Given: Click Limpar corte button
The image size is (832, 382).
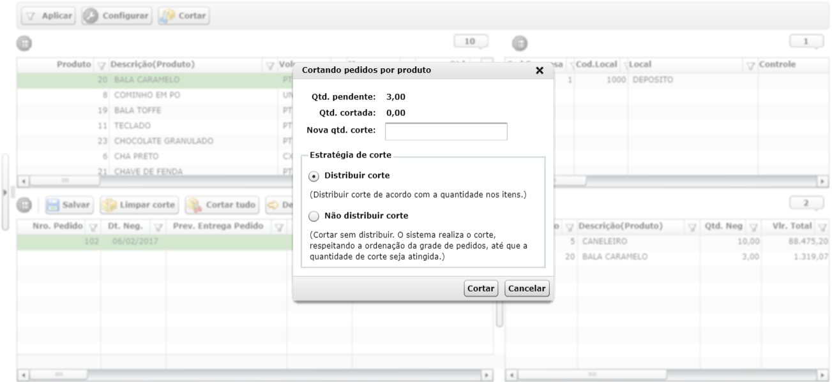Looking at the screenshot, I should coord(140,205).
